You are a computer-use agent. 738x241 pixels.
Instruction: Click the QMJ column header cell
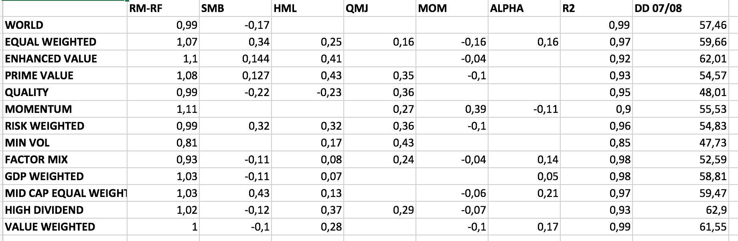(x=379, y=8)
